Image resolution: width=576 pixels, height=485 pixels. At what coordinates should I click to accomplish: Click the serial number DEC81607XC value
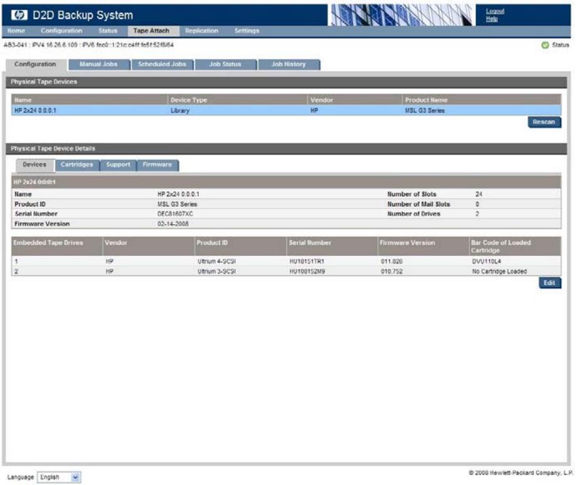coord(175,214)
